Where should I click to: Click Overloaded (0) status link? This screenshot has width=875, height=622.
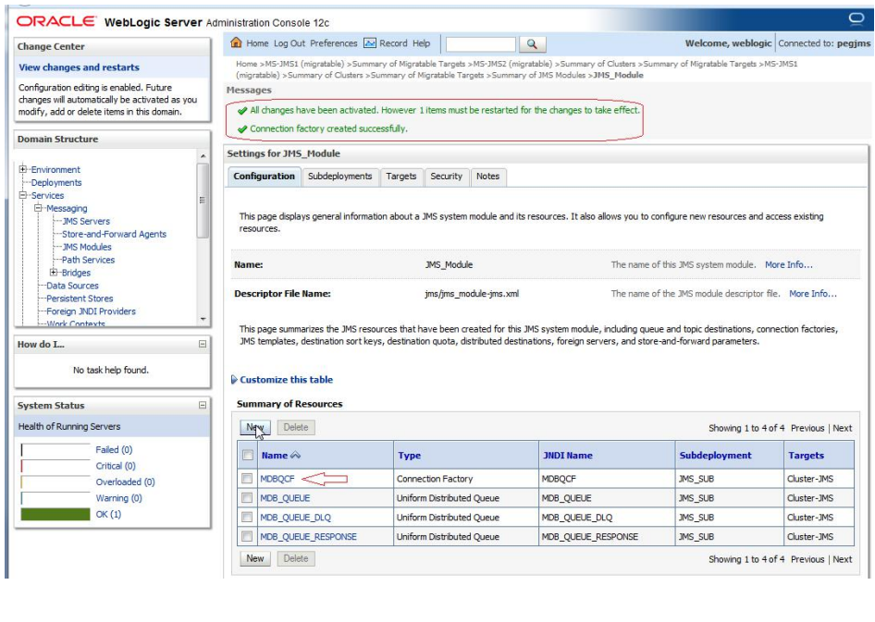point(126,482)
